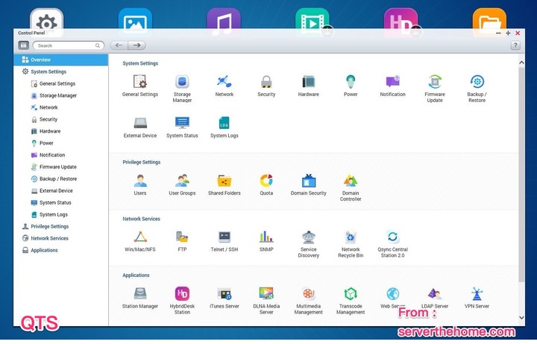
Task: Open Hardware icon in main panel
Action: click(309, 82)
